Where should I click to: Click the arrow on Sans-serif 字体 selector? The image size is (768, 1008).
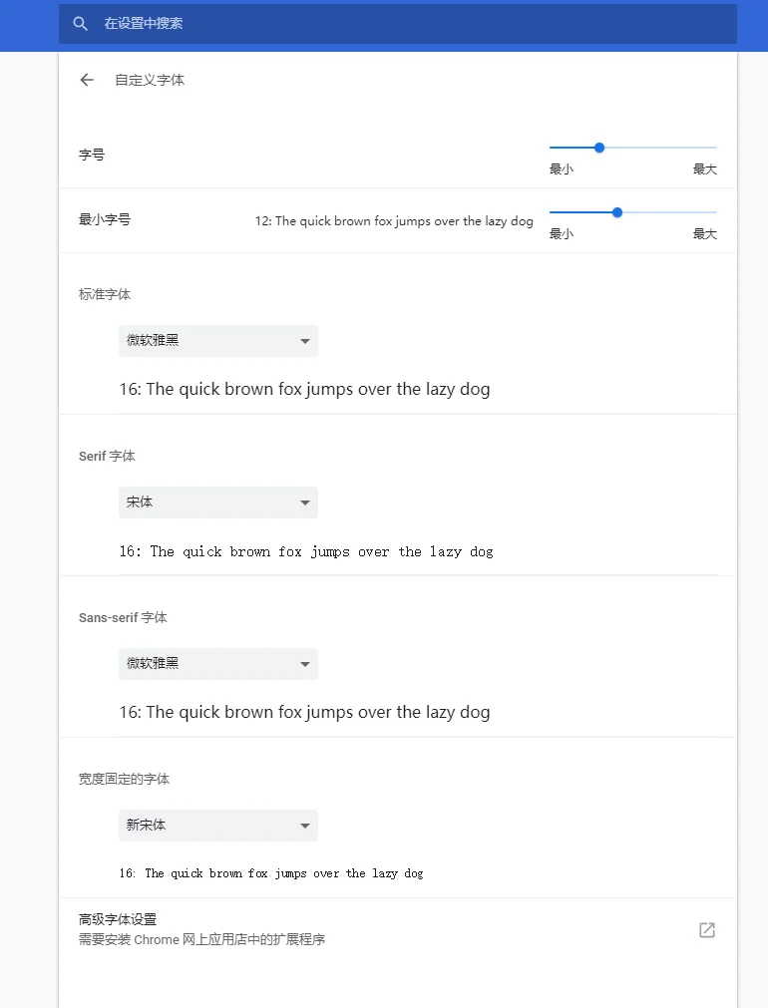pyautogui.click(x=305, y=664)
